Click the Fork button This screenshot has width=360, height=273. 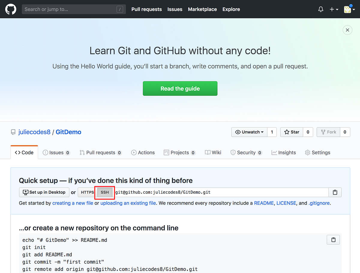328,132
